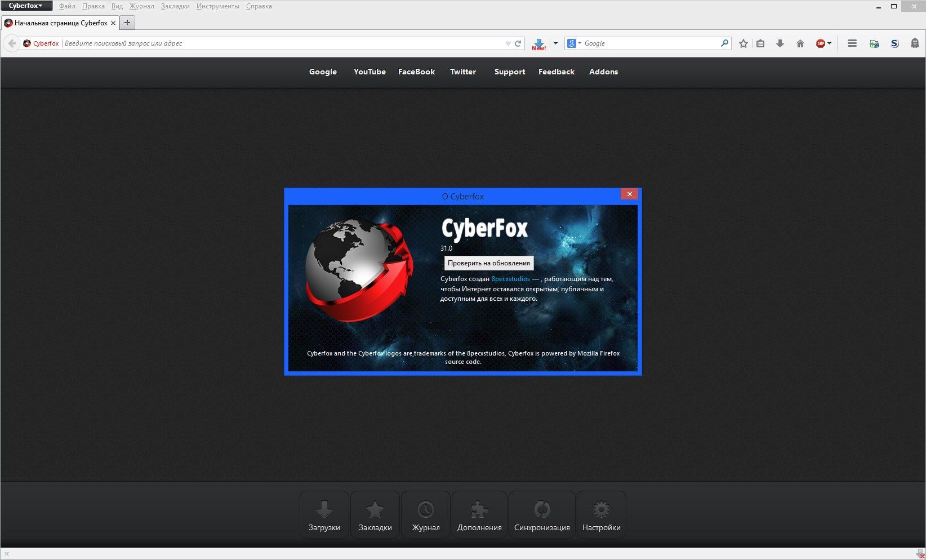
Task: Bookmark this page with star icon
Action: [x=744, y=43]
